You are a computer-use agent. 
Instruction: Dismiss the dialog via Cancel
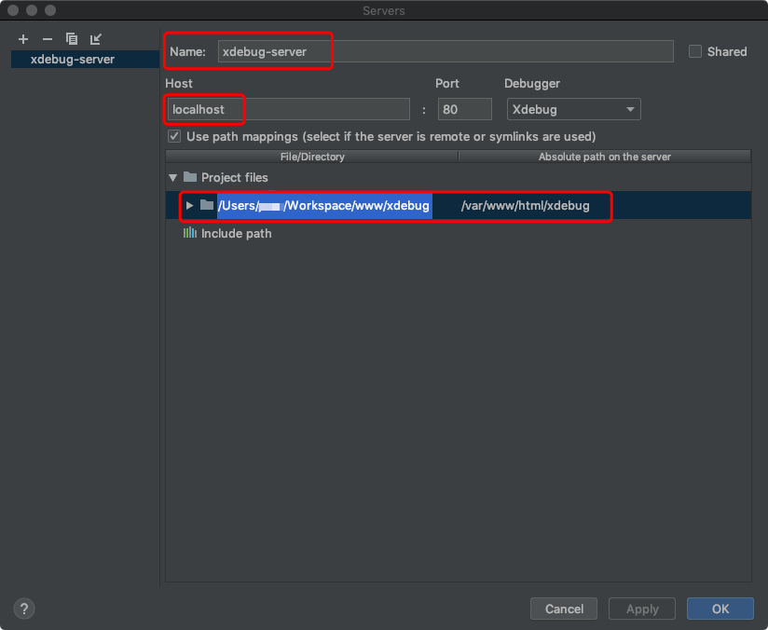(x=563, y=609)
